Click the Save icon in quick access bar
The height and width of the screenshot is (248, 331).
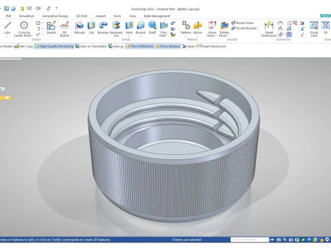click(x=7, y=8)
